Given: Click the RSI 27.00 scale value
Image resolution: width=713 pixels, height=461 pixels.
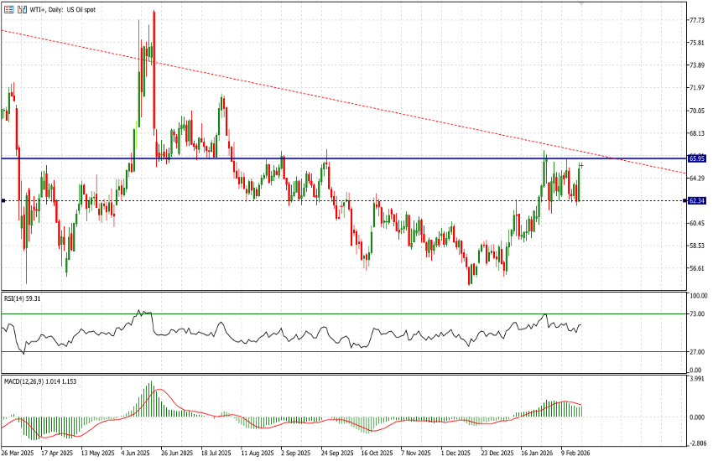Looking at the screenshot, I should [695, 353].
